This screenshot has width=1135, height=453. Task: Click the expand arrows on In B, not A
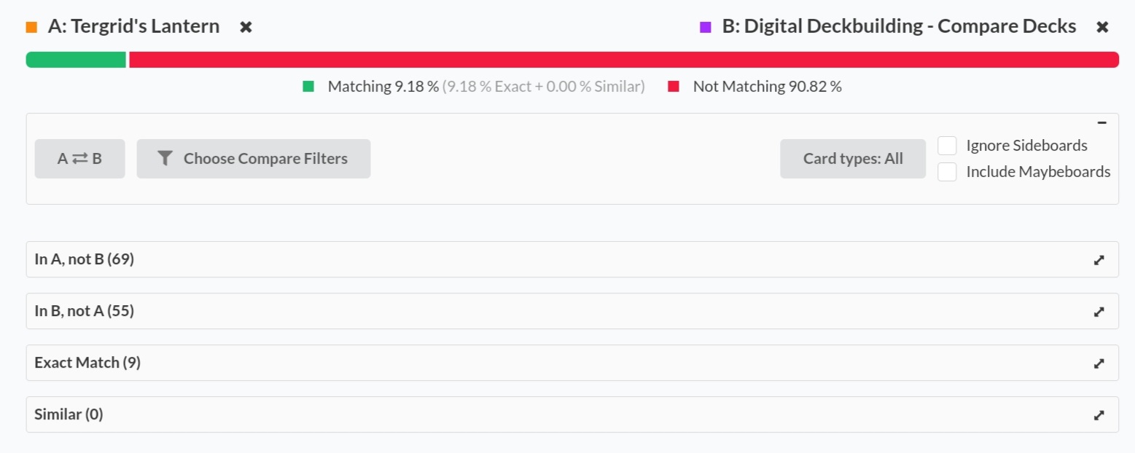(x=1099, y=312)
